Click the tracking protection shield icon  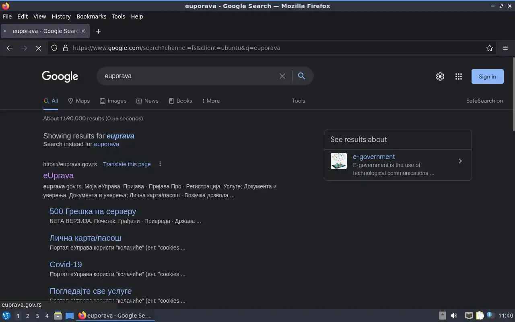click(54, 48)
